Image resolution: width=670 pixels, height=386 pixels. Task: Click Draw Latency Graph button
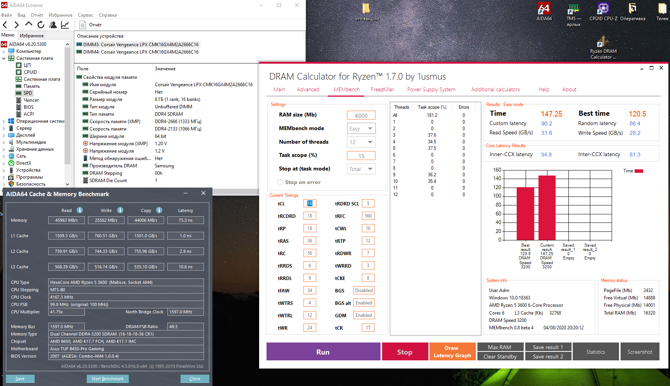click(452, 352)
